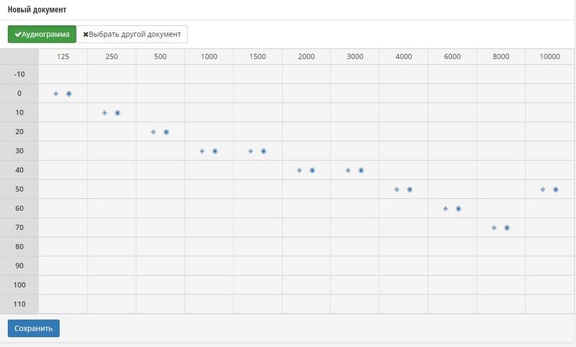Screen dimensions: 576x347
Task: Click the -10 row label
Action: pyautogui.click(x=19, y=74)
